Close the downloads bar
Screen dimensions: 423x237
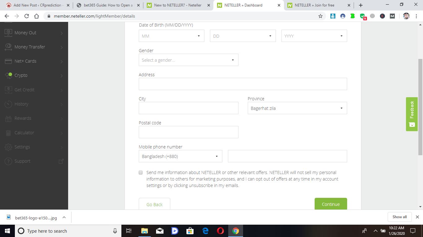click(x=417, y=217)
